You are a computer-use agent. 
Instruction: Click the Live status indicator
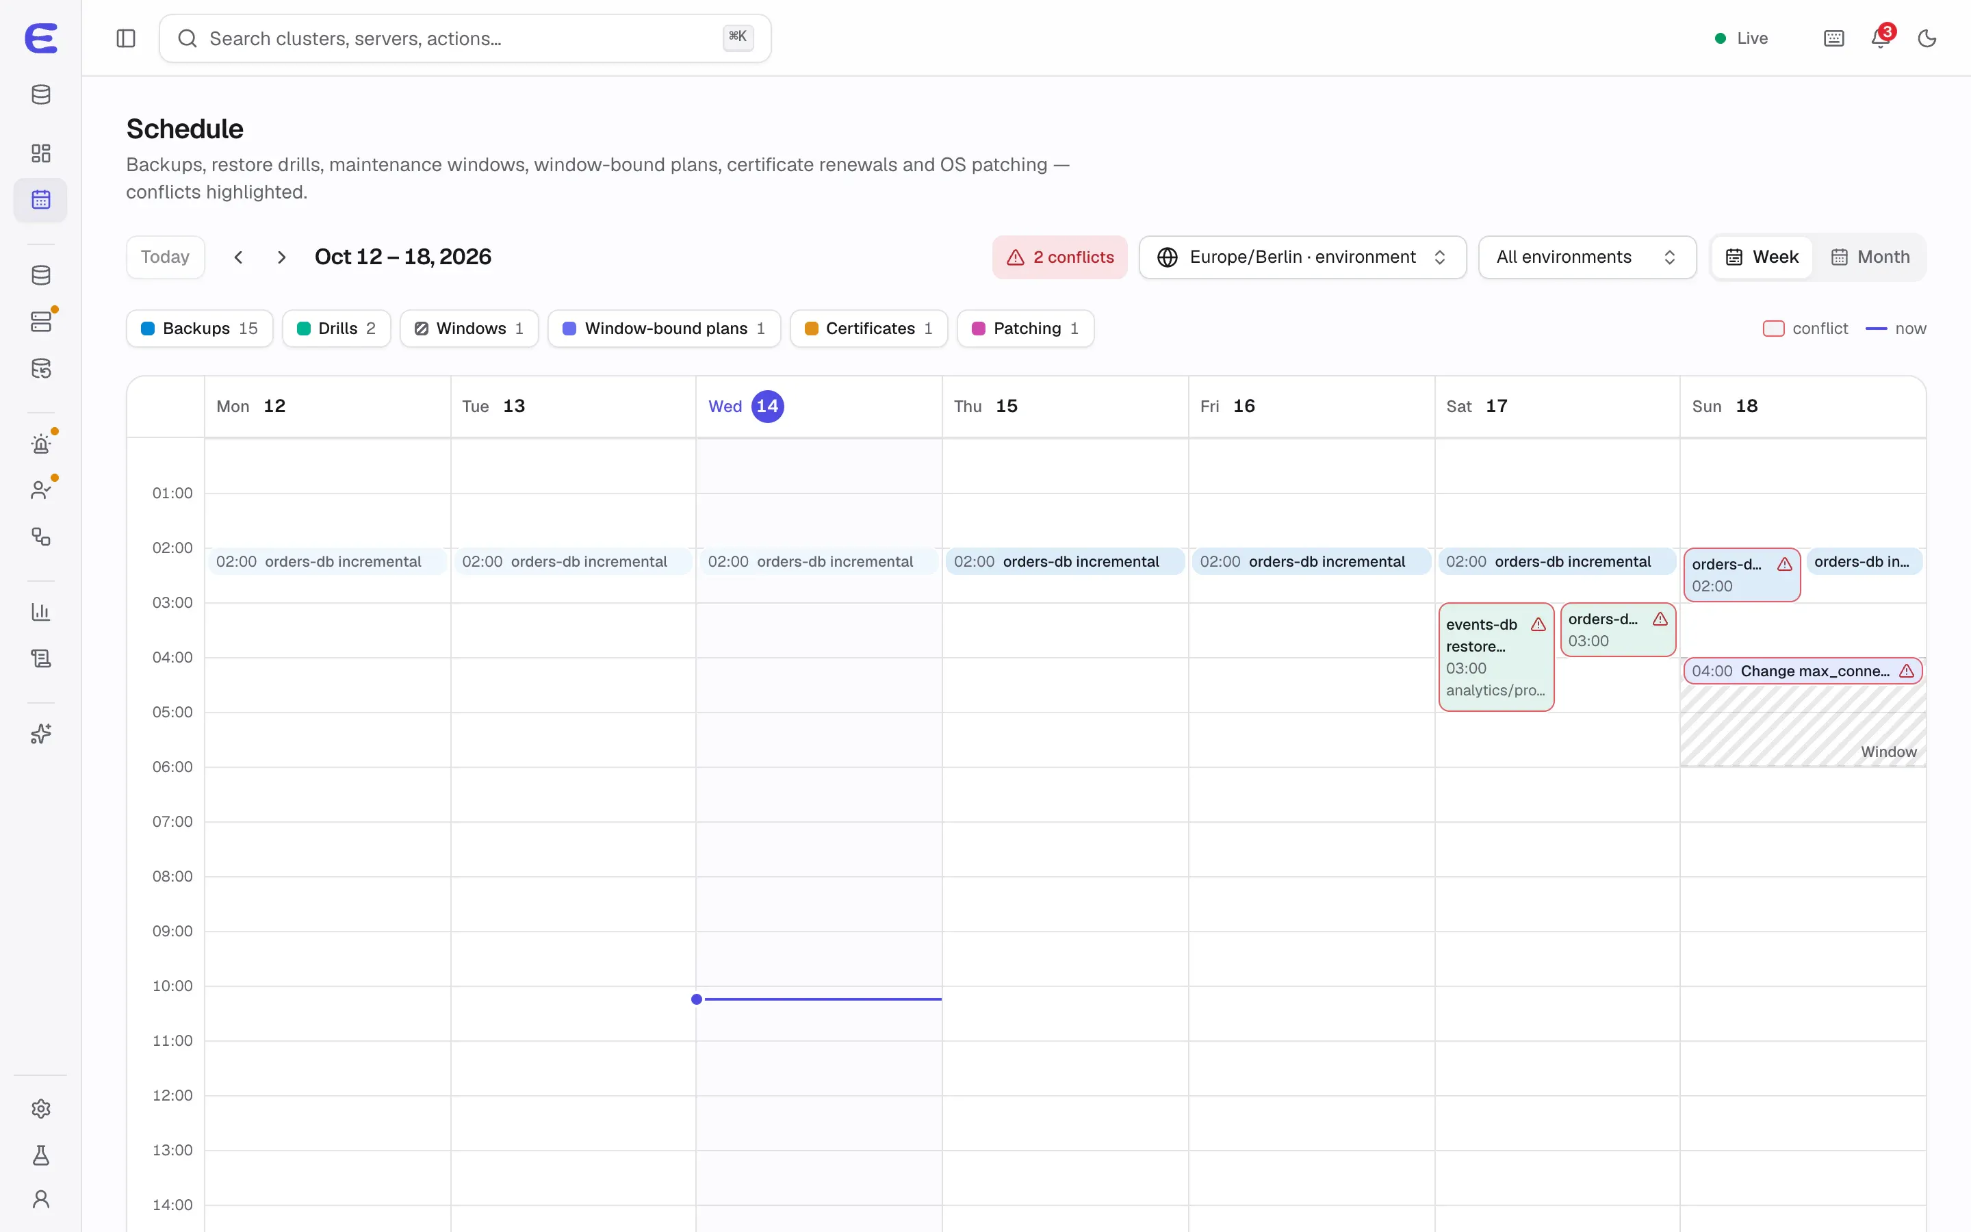1740,38
